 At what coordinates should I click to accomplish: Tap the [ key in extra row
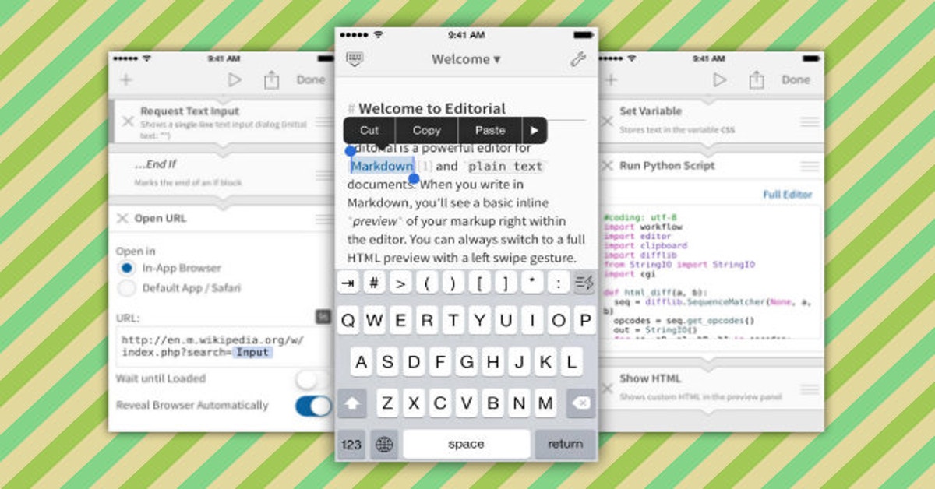[479, 283]
